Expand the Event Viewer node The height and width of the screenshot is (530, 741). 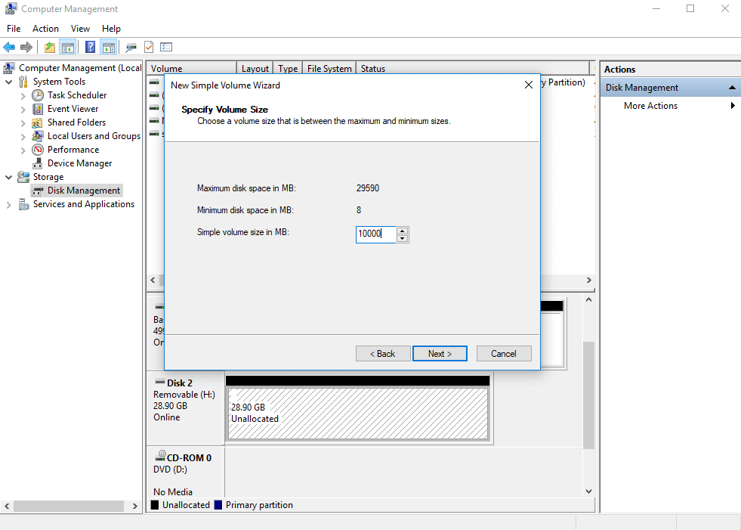23,110
